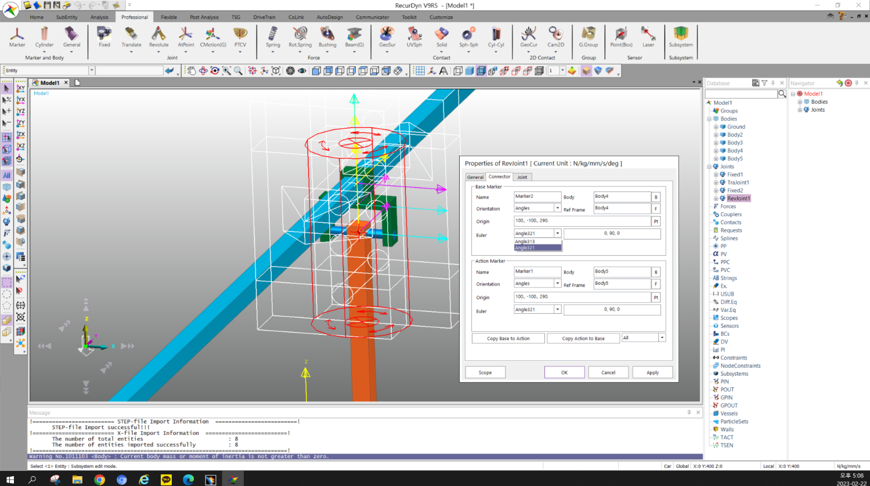This screenshot has width=870, height=486.
Task: Open Action Marker Orientation dropdown
Action: 557,284
